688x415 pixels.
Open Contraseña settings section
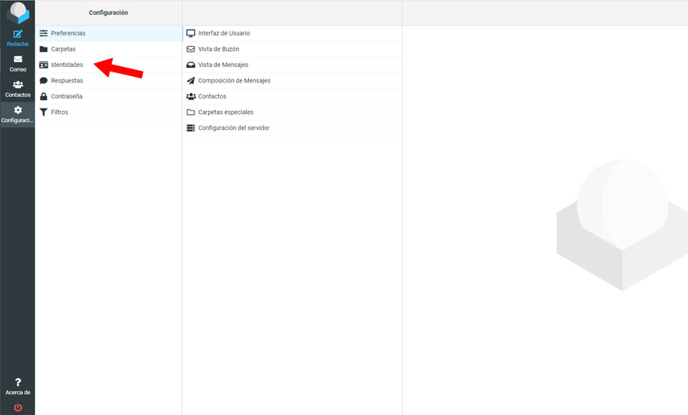click(109, 96)
